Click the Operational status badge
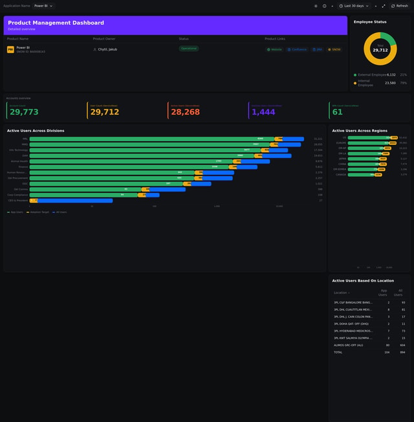This screenshot has width=414, height=422. [x=189, y=49]
